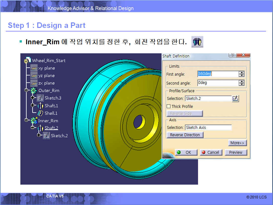This screenshot has height=205, width=273.
Task: Select the xy plane icon in the tree
Action: click(x=34, y=68)
